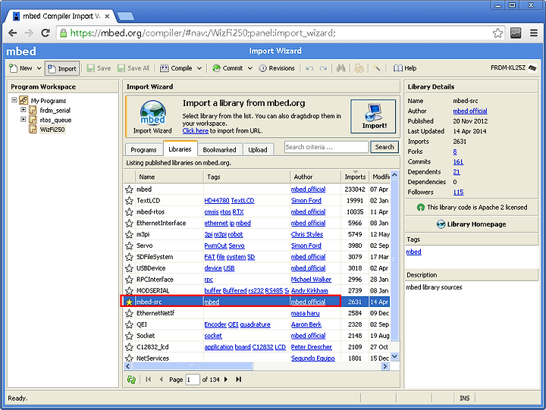Bookmark page with Chrome star icon
This screenshot has height=410, width=546.
coord(497,33)
